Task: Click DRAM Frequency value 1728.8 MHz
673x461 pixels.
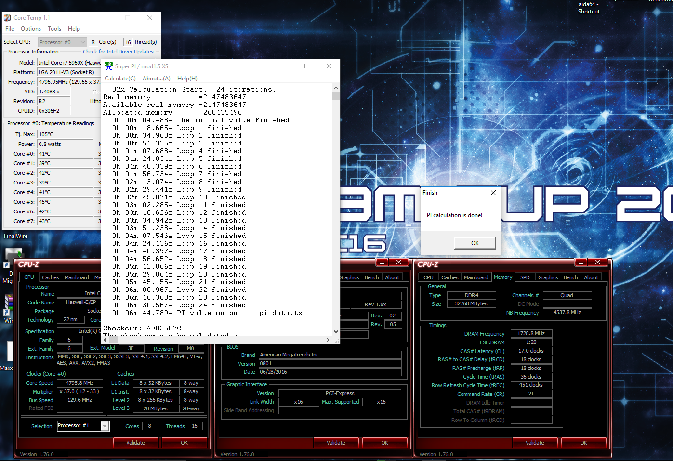Action: (531, 333)
